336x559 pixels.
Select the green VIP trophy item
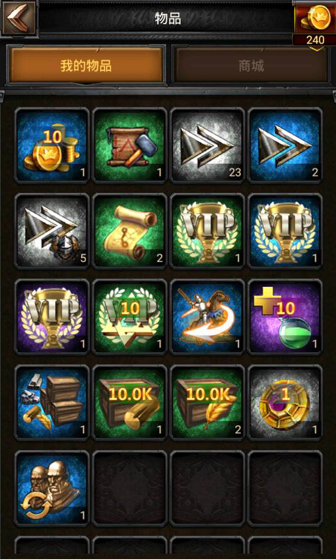(x=207, y=231)
